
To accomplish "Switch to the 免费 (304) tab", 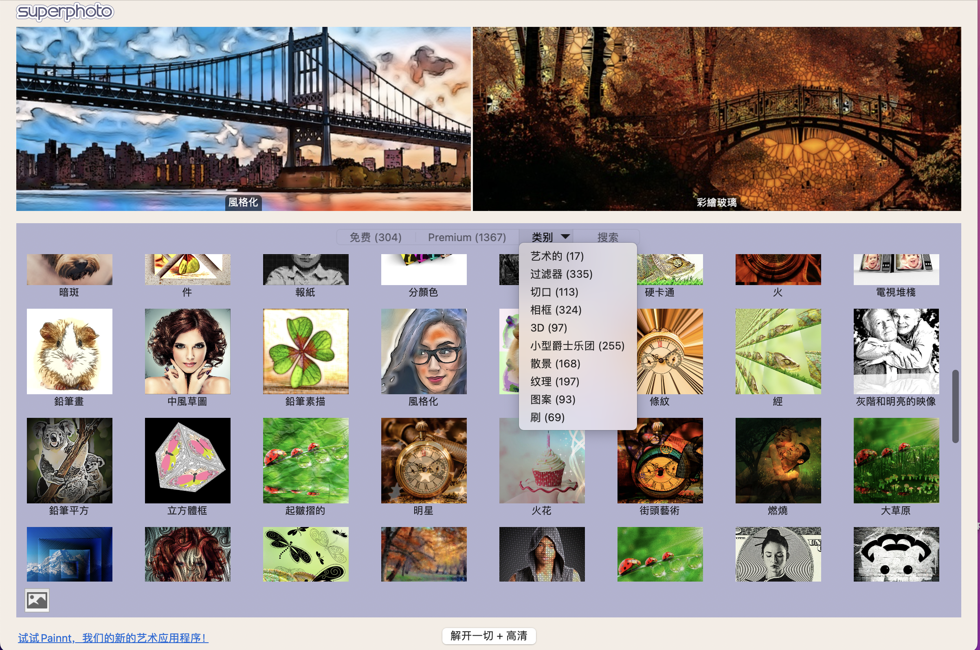I will [x=375, y=237].
